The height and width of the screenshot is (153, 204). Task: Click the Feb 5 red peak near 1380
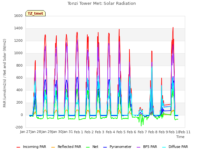tap(119, 30)
